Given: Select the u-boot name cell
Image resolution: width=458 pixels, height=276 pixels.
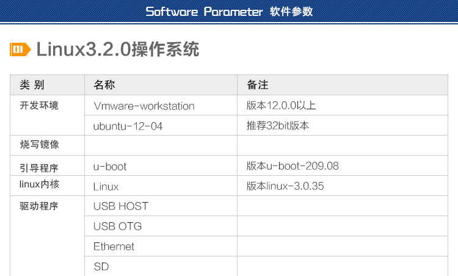Looking at the screenshot, I should (110, 166).
